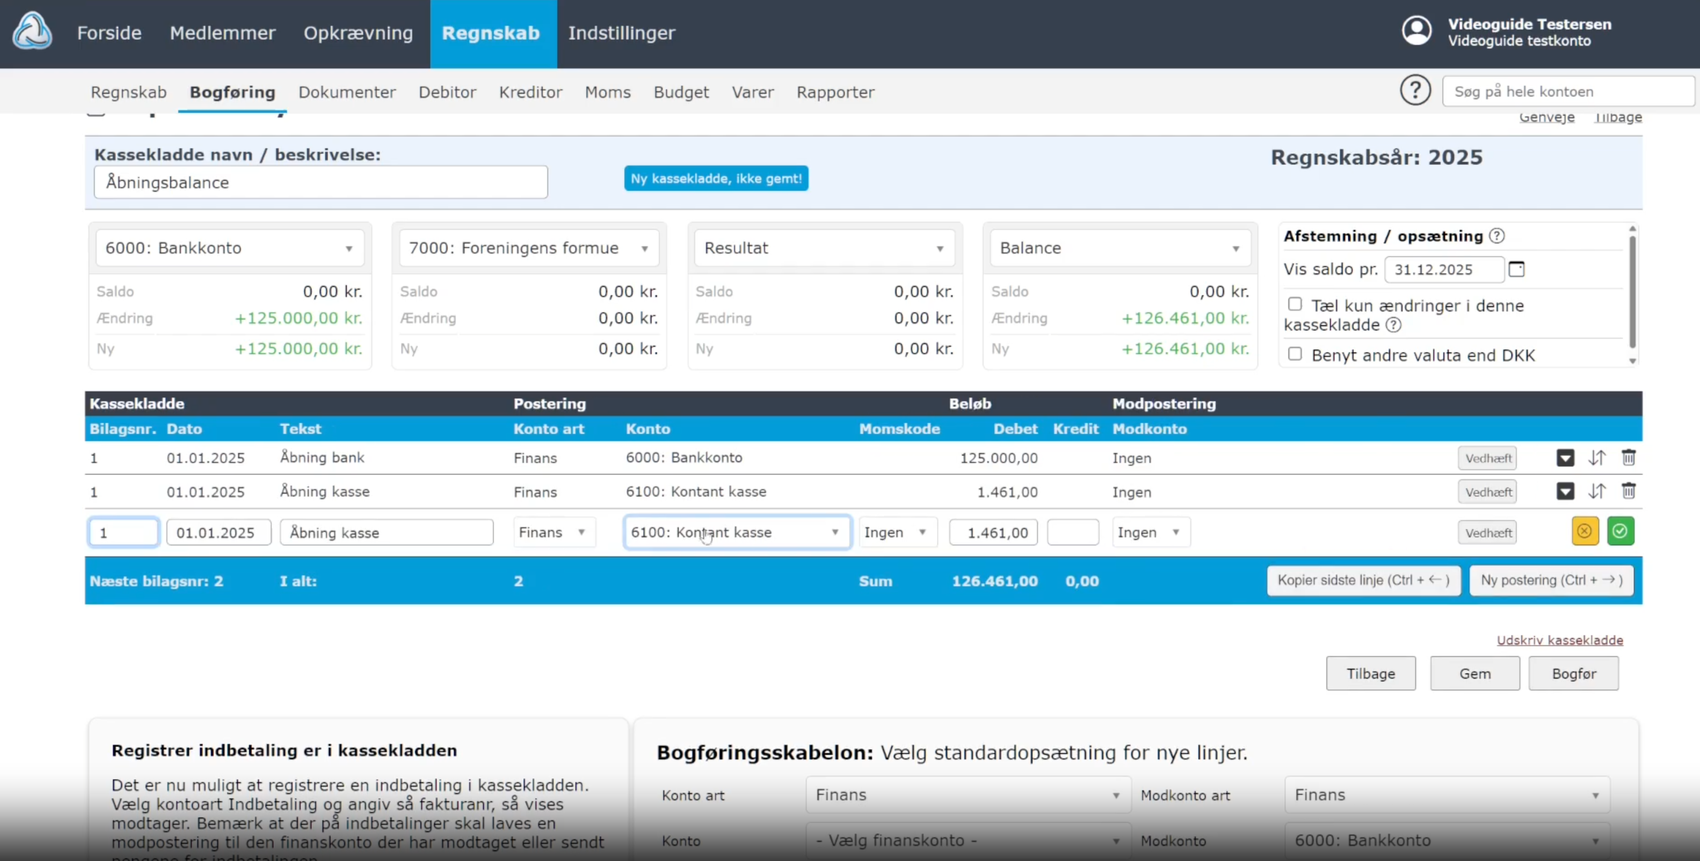Click the help question mark in header

[x=1415, y=90]
